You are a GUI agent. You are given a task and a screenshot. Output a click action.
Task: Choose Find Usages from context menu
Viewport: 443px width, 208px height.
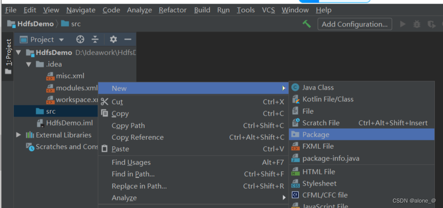point(193,162)
